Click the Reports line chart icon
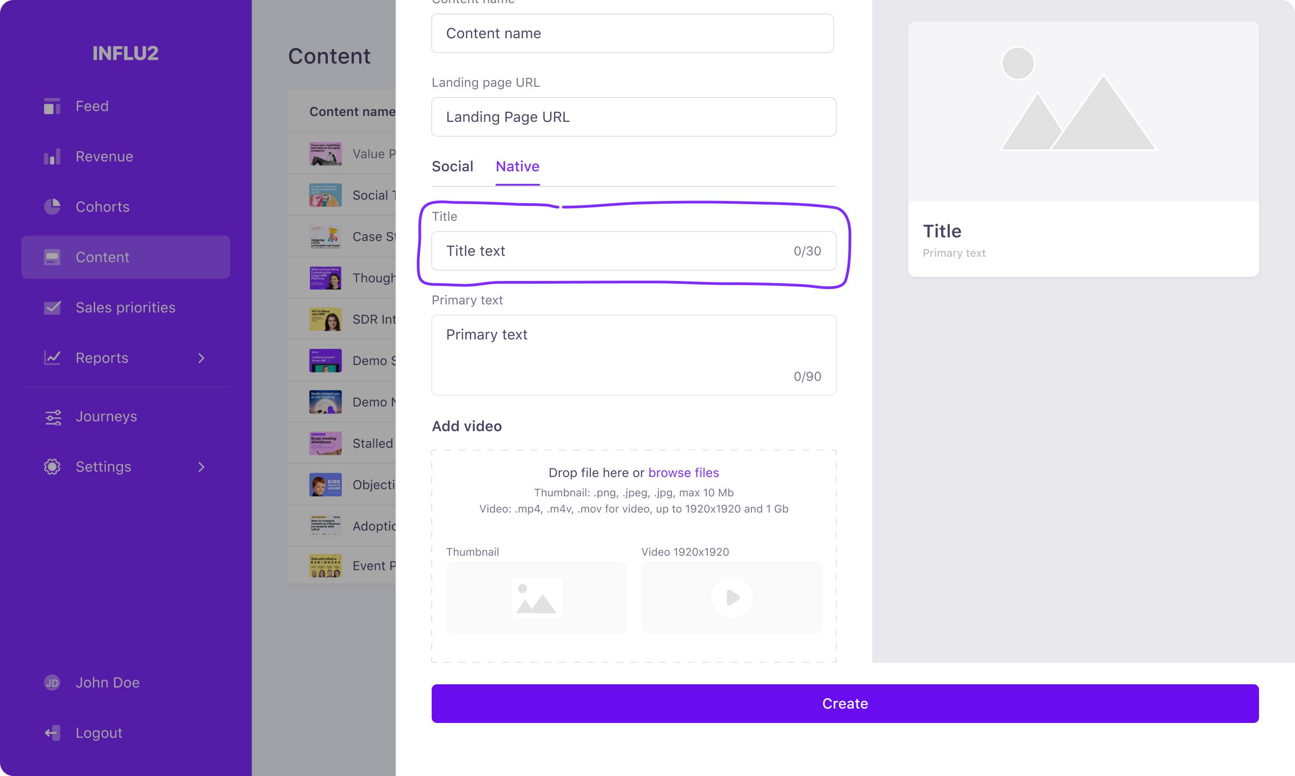The height and width of the screenshot is (776, 1295). [52, 358]
